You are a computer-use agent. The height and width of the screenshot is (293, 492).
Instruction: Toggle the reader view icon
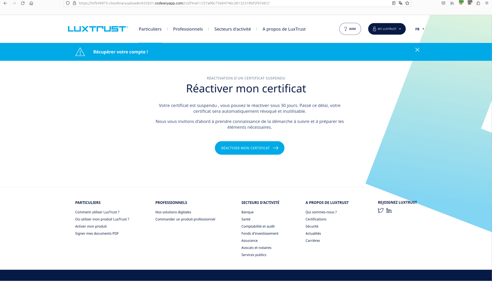[394, 3]
